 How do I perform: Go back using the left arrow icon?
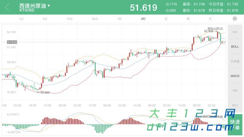(x=7, y=7)
